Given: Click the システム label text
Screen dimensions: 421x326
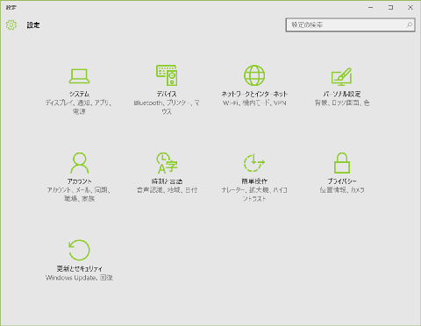Looking at the screenshot, I should click(x=79, y=94).
